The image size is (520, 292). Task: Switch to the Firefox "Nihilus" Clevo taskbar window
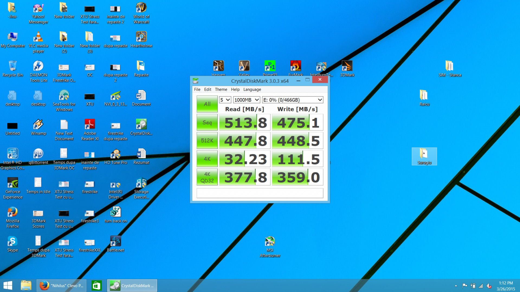pos(62,286)
